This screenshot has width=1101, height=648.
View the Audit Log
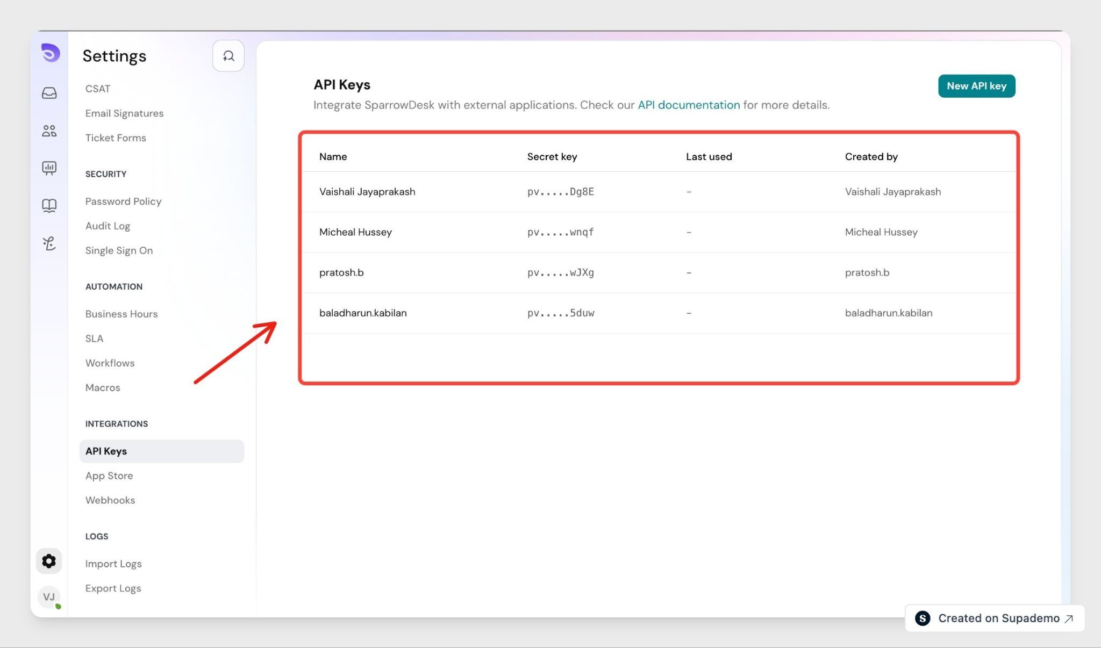pos(108,226)
